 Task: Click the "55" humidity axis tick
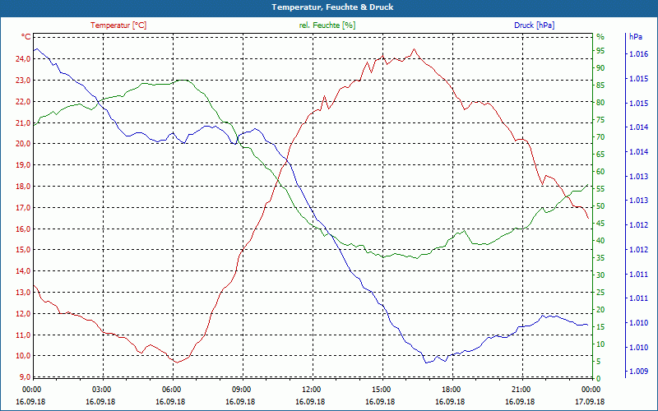coord(600,189)
